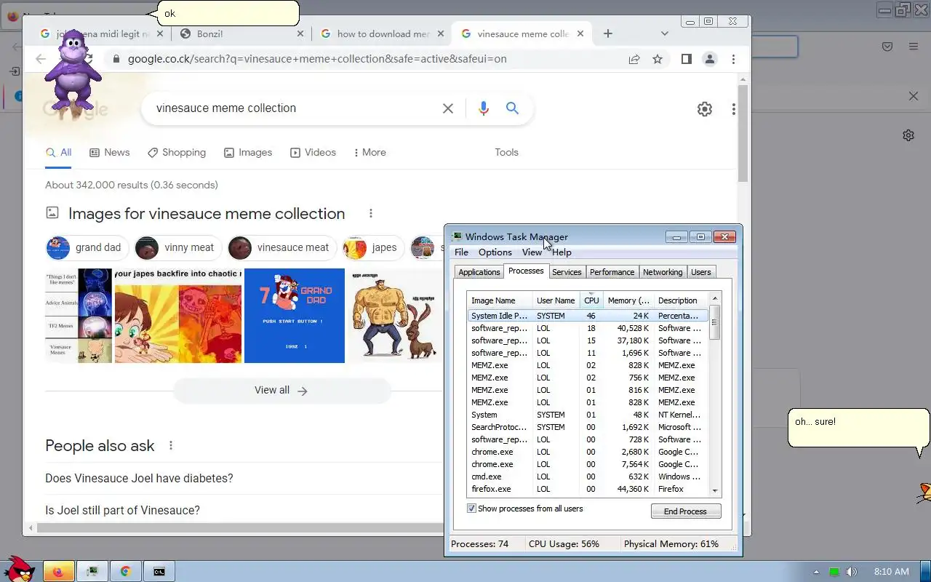Close the vinesauce meme collection tab
Screen dimensions: 931x582
580,33
